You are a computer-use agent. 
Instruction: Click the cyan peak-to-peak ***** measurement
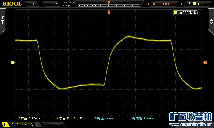pos(104,118)
